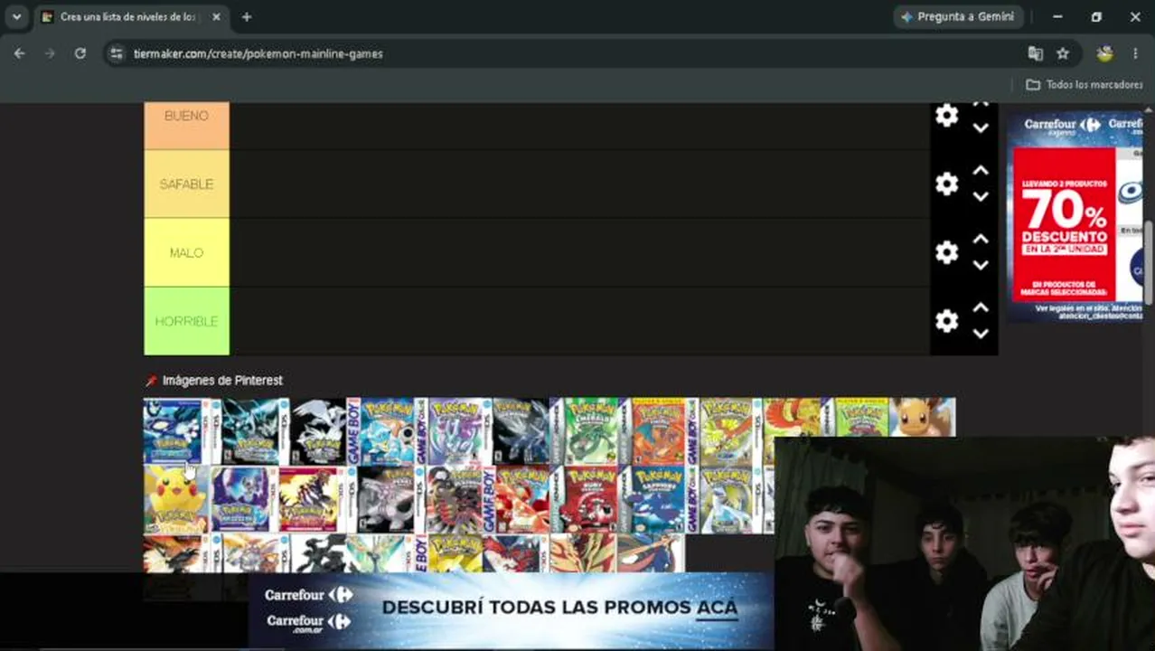The width and height of the screenshot is (1155, 651).
Task: Click the tiermaker.com address bar URL
Action: (258, 54)
